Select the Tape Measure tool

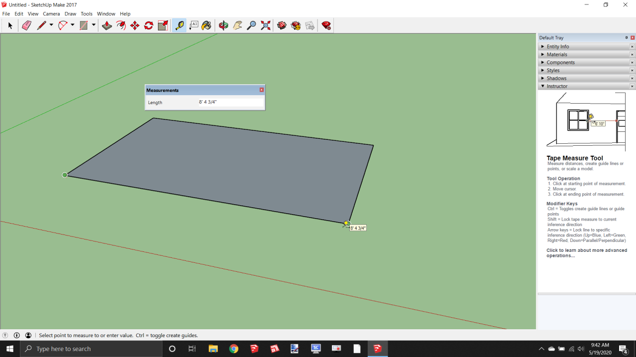click(x=179, y=25)
